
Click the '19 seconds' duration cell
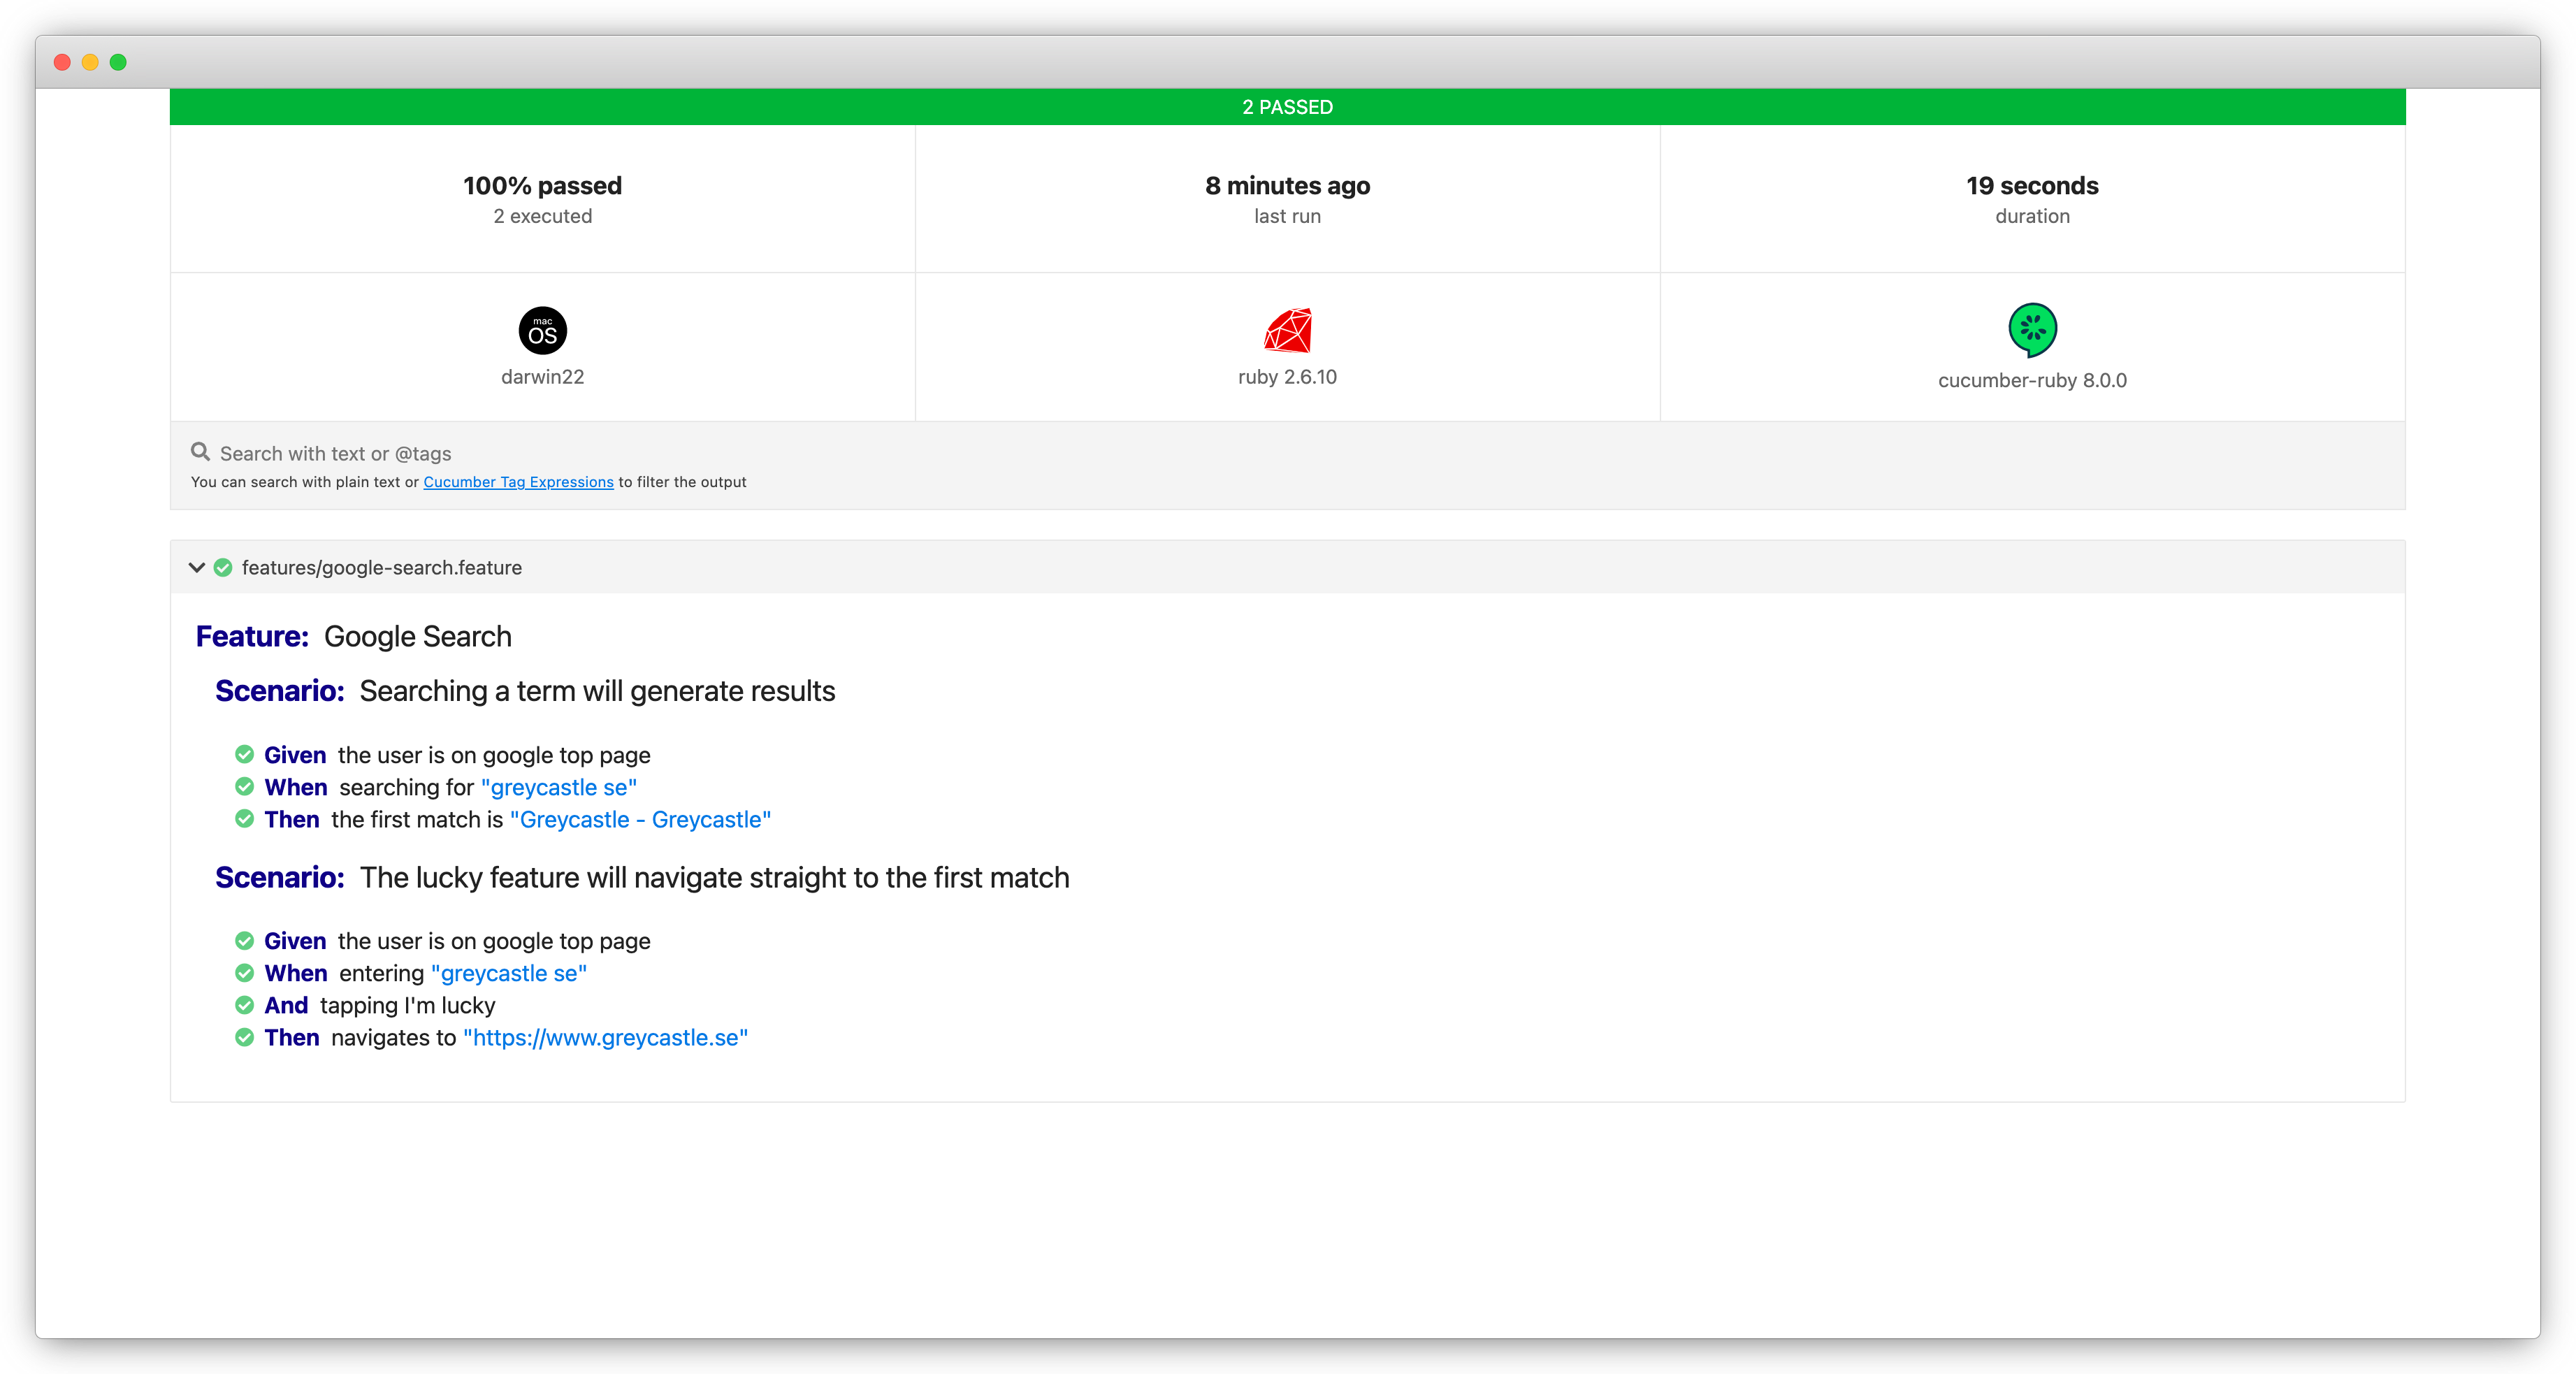(2032, 199)
